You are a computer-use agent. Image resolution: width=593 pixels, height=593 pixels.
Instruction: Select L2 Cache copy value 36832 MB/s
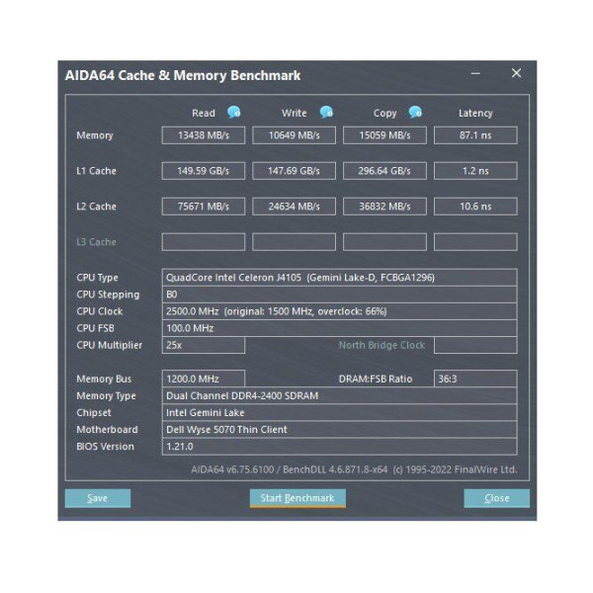384,207
